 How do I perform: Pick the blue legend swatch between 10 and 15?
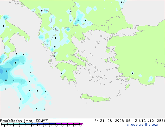coord(35,124)
